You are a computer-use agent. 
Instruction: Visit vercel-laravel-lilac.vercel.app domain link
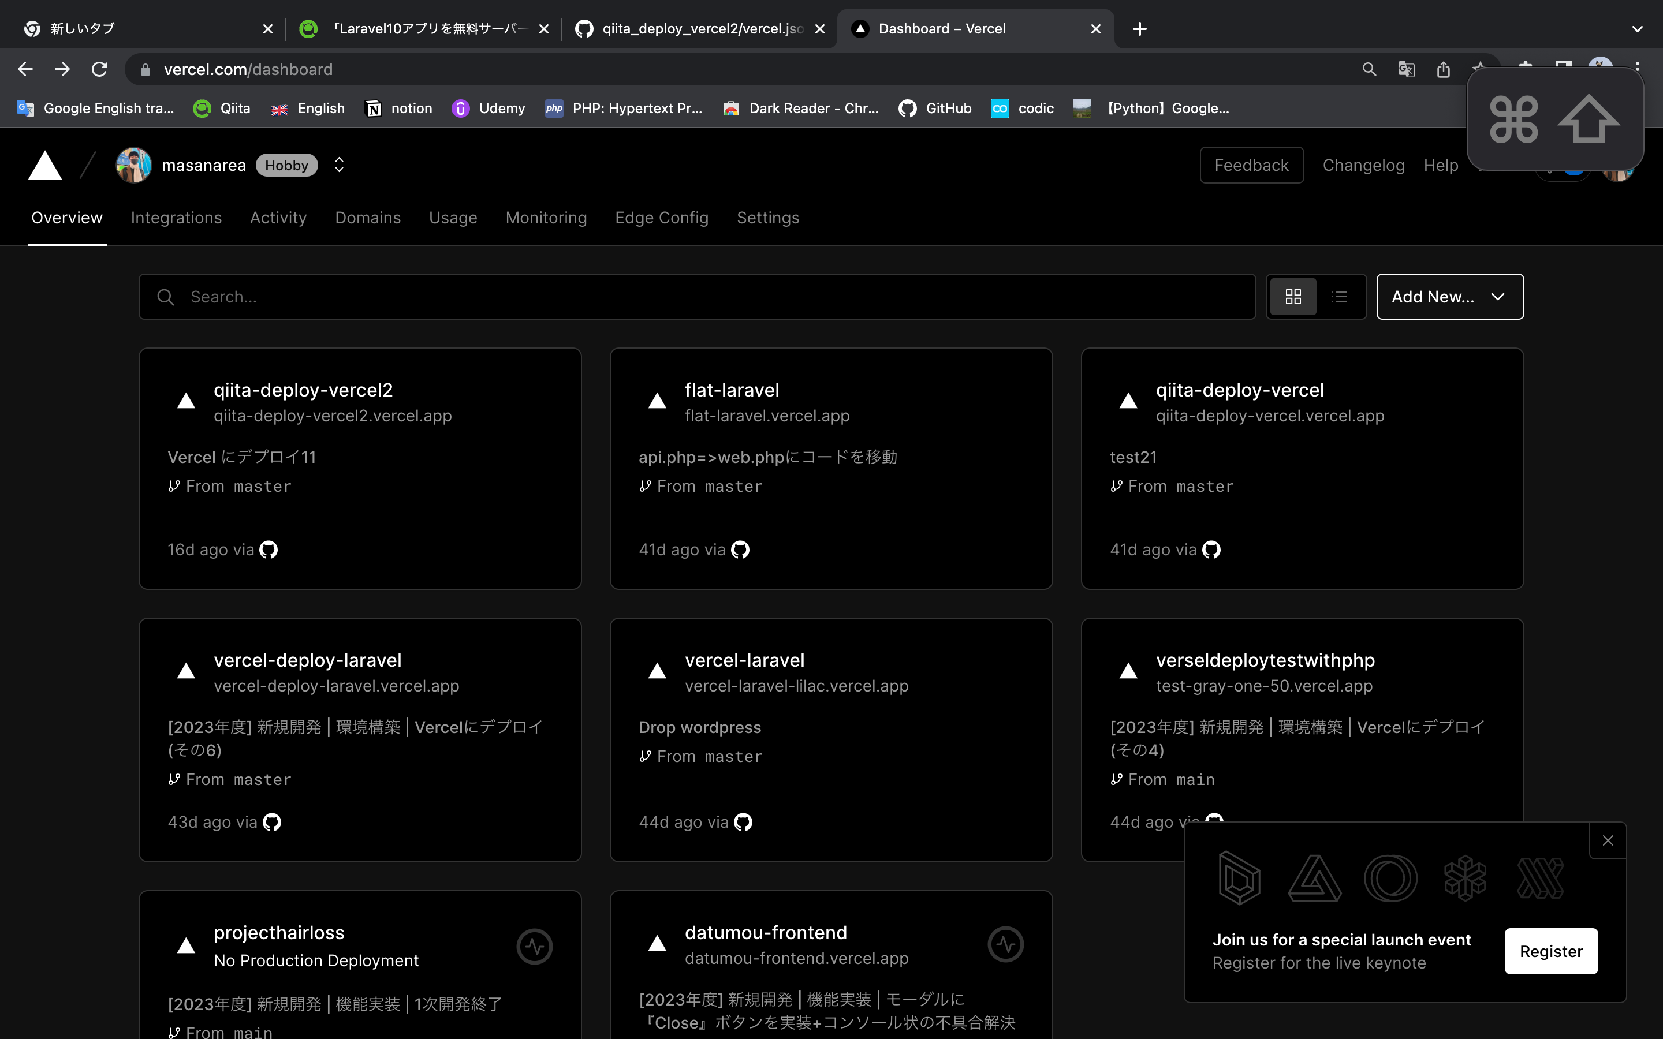click(x=796, y=686)
